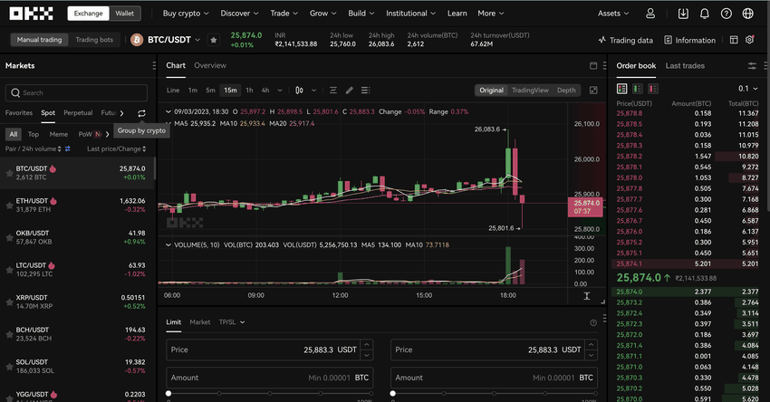Open the chart list settings icon
The width and height of the screenshot is (770, 402).
[x=365, y=91]
